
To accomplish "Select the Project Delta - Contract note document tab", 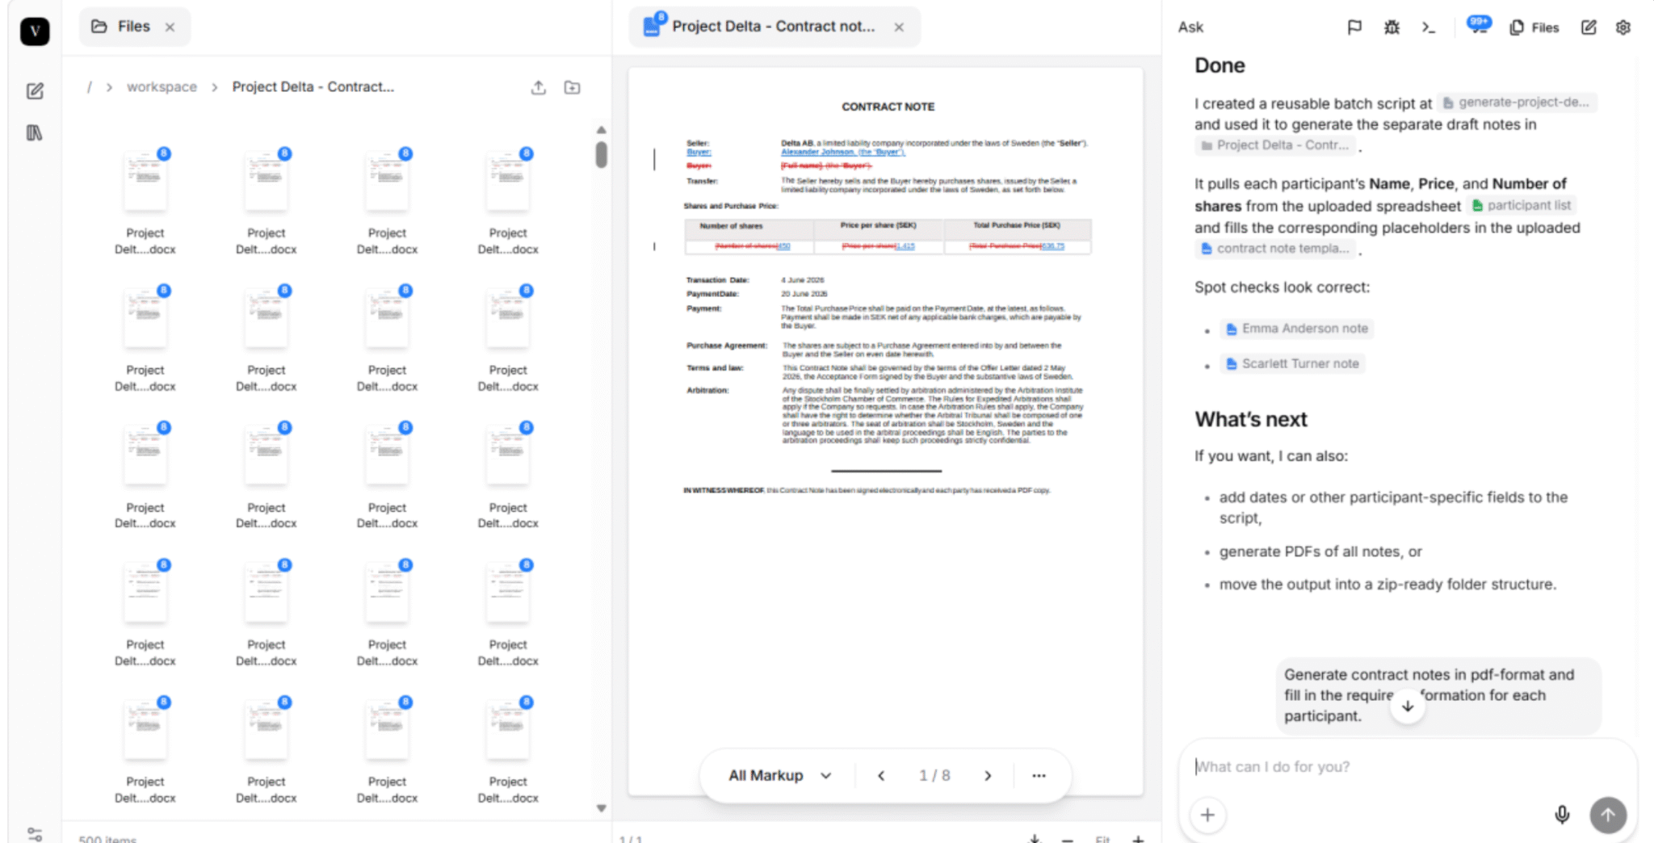I will [x=772, y=27].
